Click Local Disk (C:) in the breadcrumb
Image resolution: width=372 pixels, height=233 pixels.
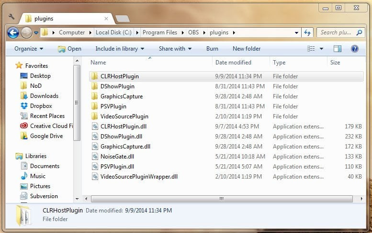[x=113, y=32]
